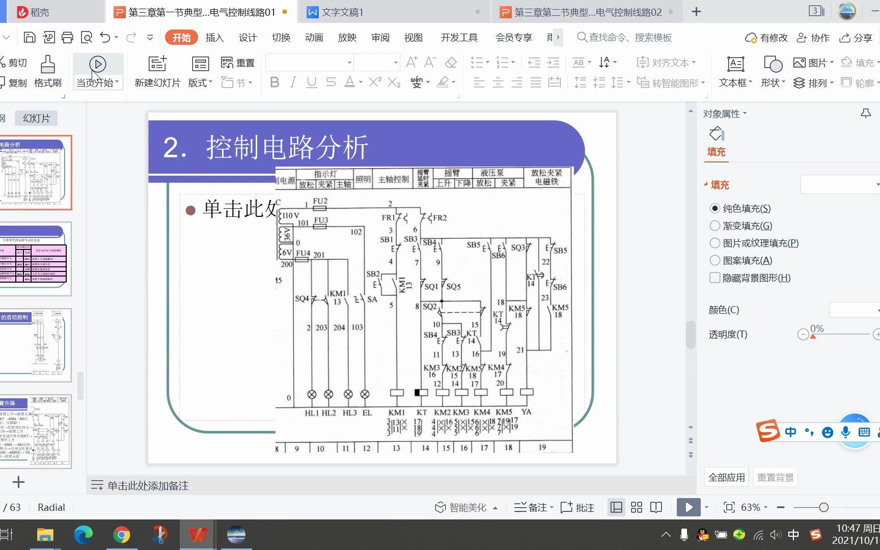Open Print Preview icon
880x550 pixels.
tap(87, 37)
